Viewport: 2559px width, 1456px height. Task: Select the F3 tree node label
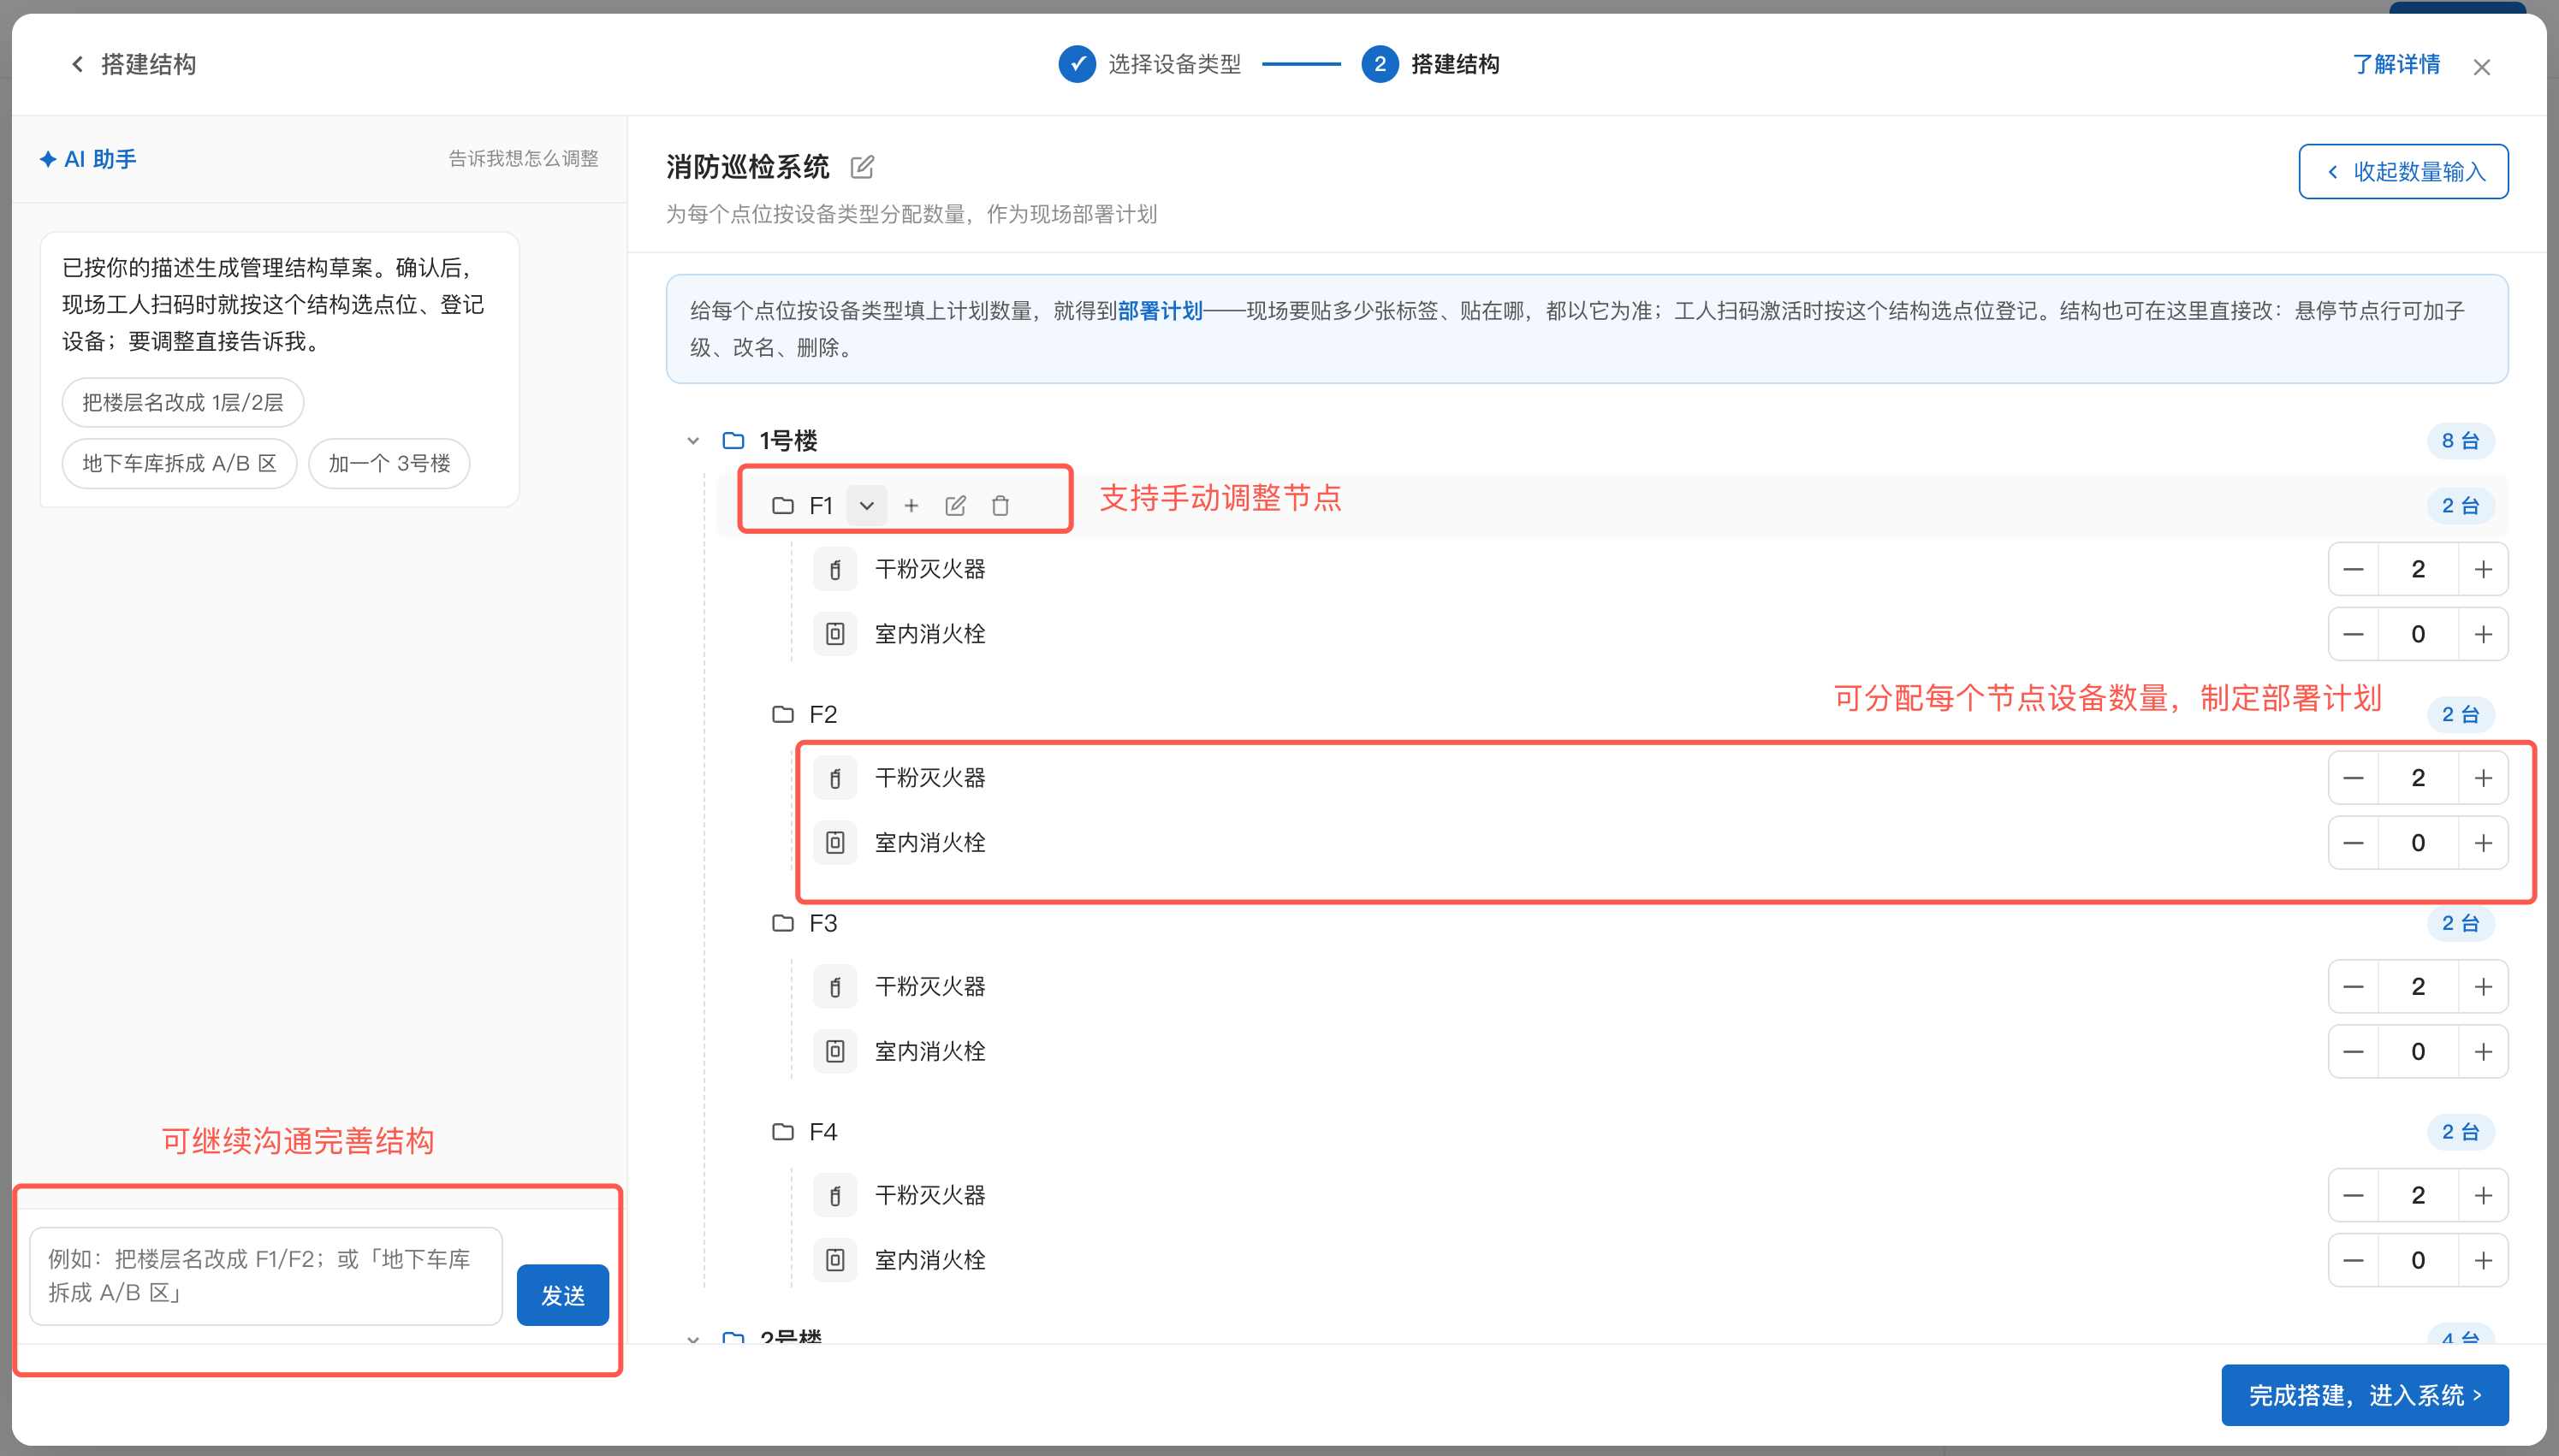pyautogui.click(x=823, y=924)
